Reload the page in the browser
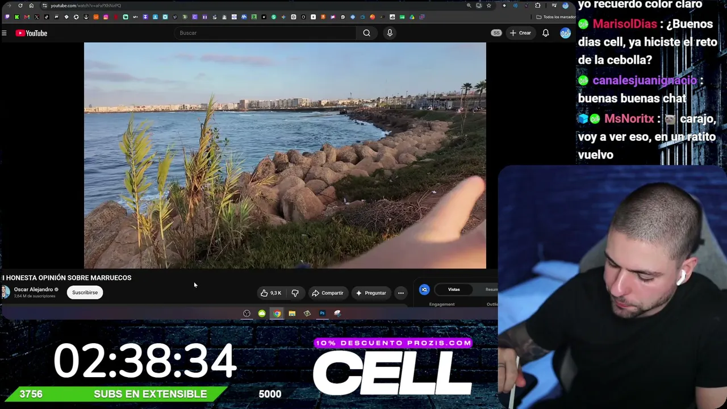 tap(20, 6)
